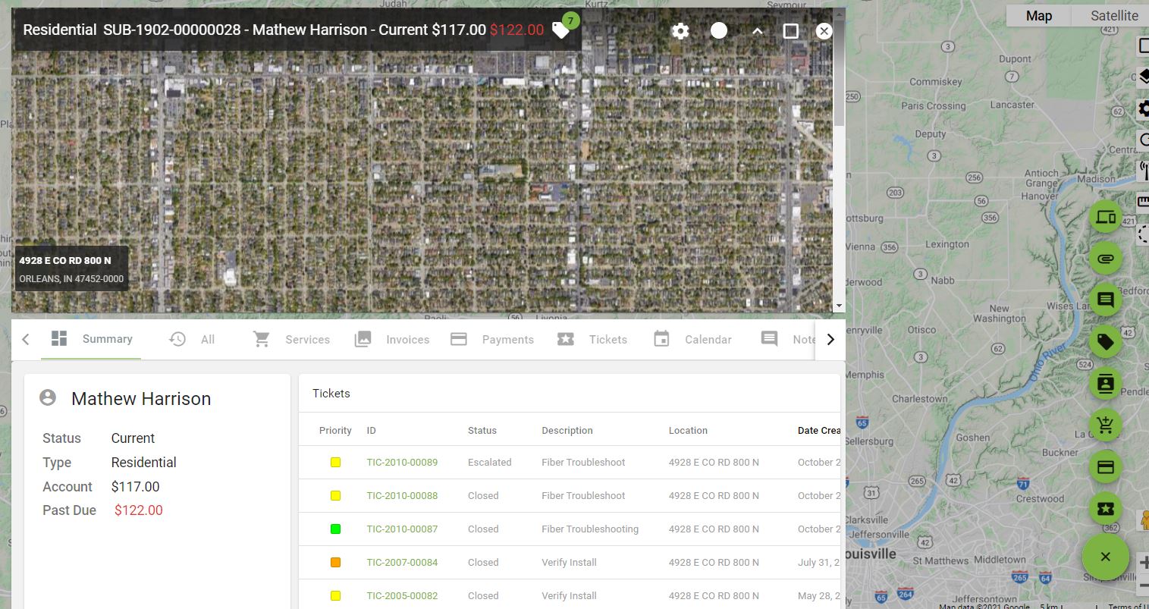Click Fiber Troubleshooting description text

tap(590, 529)
